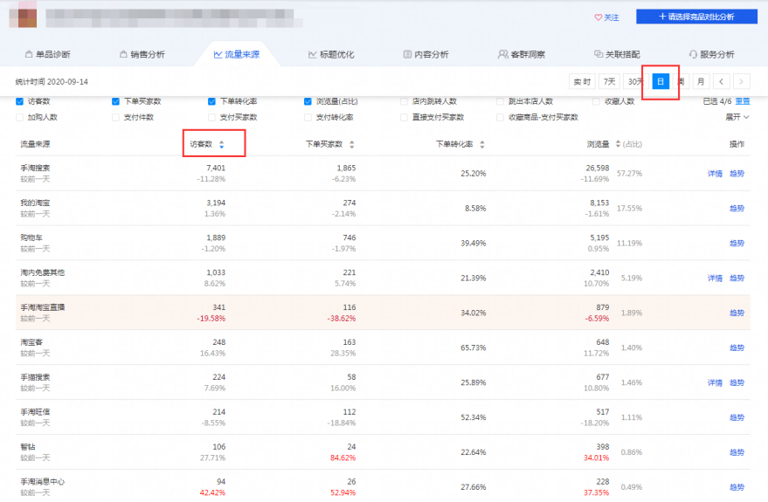Click visitor count 7,401 cell
Image resolution: width=768 pixels, height=502 pixels.
click(x=216, y=168)
